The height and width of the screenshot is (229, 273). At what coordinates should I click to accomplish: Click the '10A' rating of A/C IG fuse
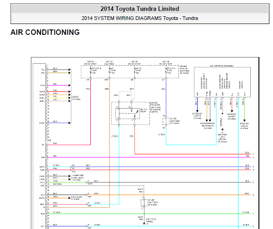(137, 73)
